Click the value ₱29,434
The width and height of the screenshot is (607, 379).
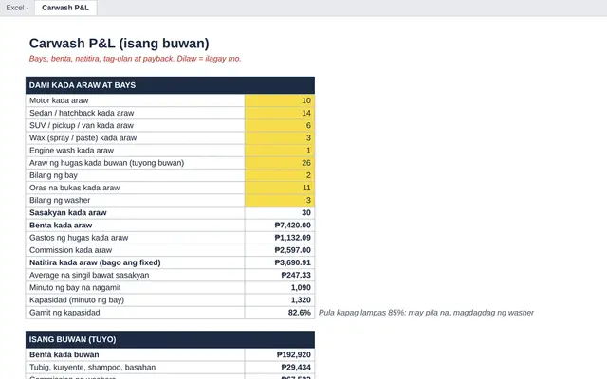(296, 367)
